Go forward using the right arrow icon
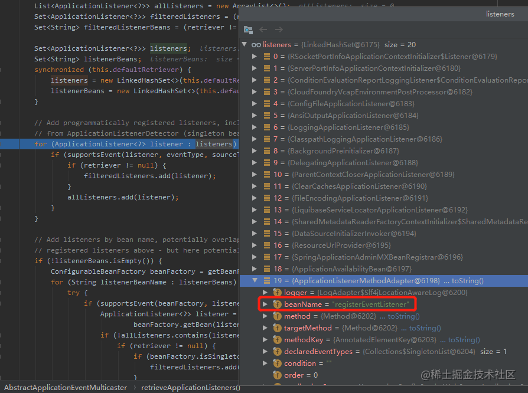Viewport: 528px width, 393px height. (x=279, y=30)
